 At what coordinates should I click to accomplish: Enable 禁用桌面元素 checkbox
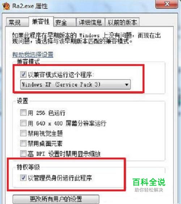(24, 143)
